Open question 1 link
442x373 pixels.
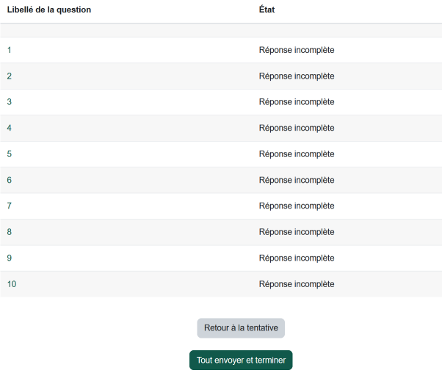[x=10, y=50]
